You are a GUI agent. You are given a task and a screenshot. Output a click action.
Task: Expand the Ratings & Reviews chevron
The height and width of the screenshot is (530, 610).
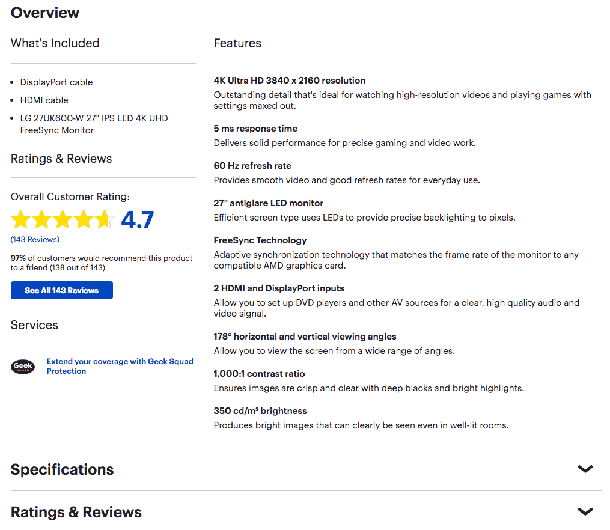pyautogui.click(x=585, y=511)
